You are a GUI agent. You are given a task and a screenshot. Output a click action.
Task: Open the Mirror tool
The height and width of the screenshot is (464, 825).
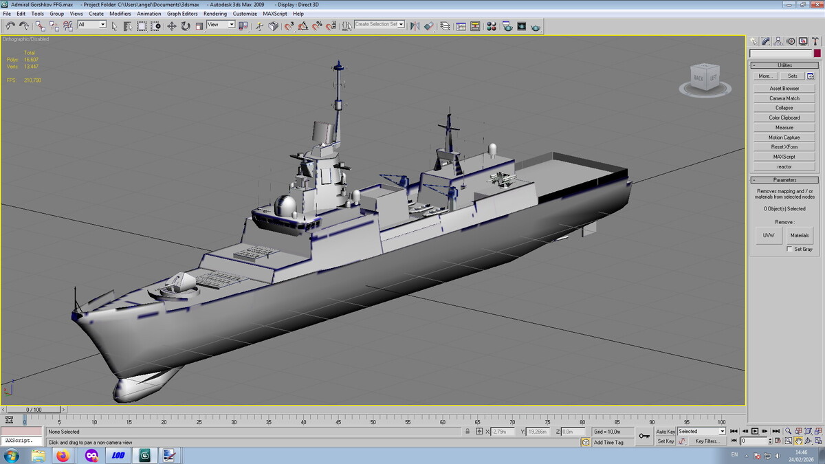[415, 26]
